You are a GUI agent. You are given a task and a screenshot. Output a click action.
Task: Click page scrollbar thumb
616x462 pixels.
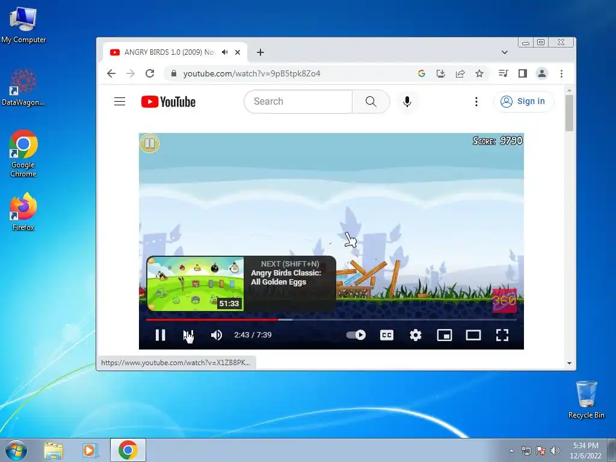569,113
